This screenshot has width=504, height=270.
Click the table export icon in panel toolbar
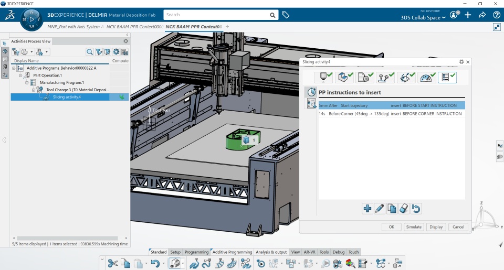(124, 52)
